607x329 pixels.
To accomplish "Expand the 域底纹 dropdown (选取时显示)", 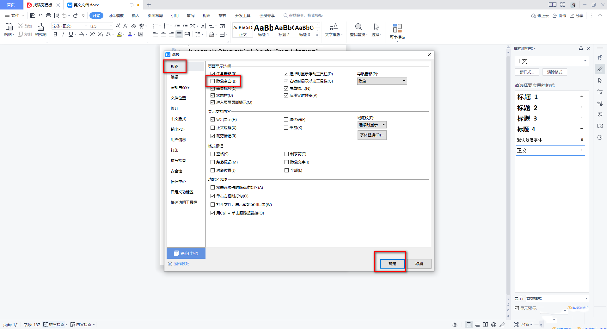I will (372, 125).
